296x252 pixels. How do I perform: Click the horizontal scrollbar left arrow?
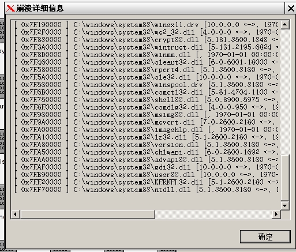tap(15, 214)
